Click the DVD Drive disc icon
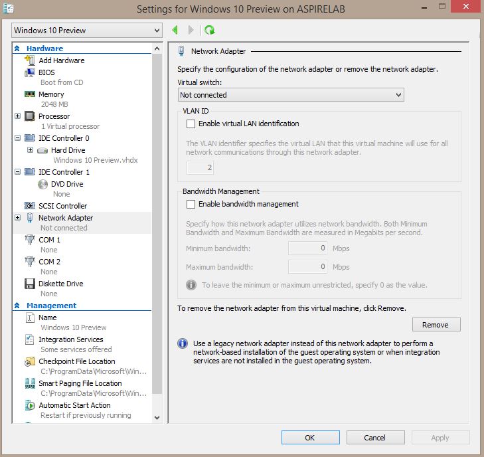 point(42,184)
